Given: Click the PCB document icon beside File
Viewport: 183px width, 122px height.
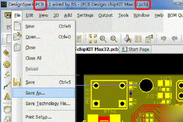Looking at the screenshot, I should point(8,15).
